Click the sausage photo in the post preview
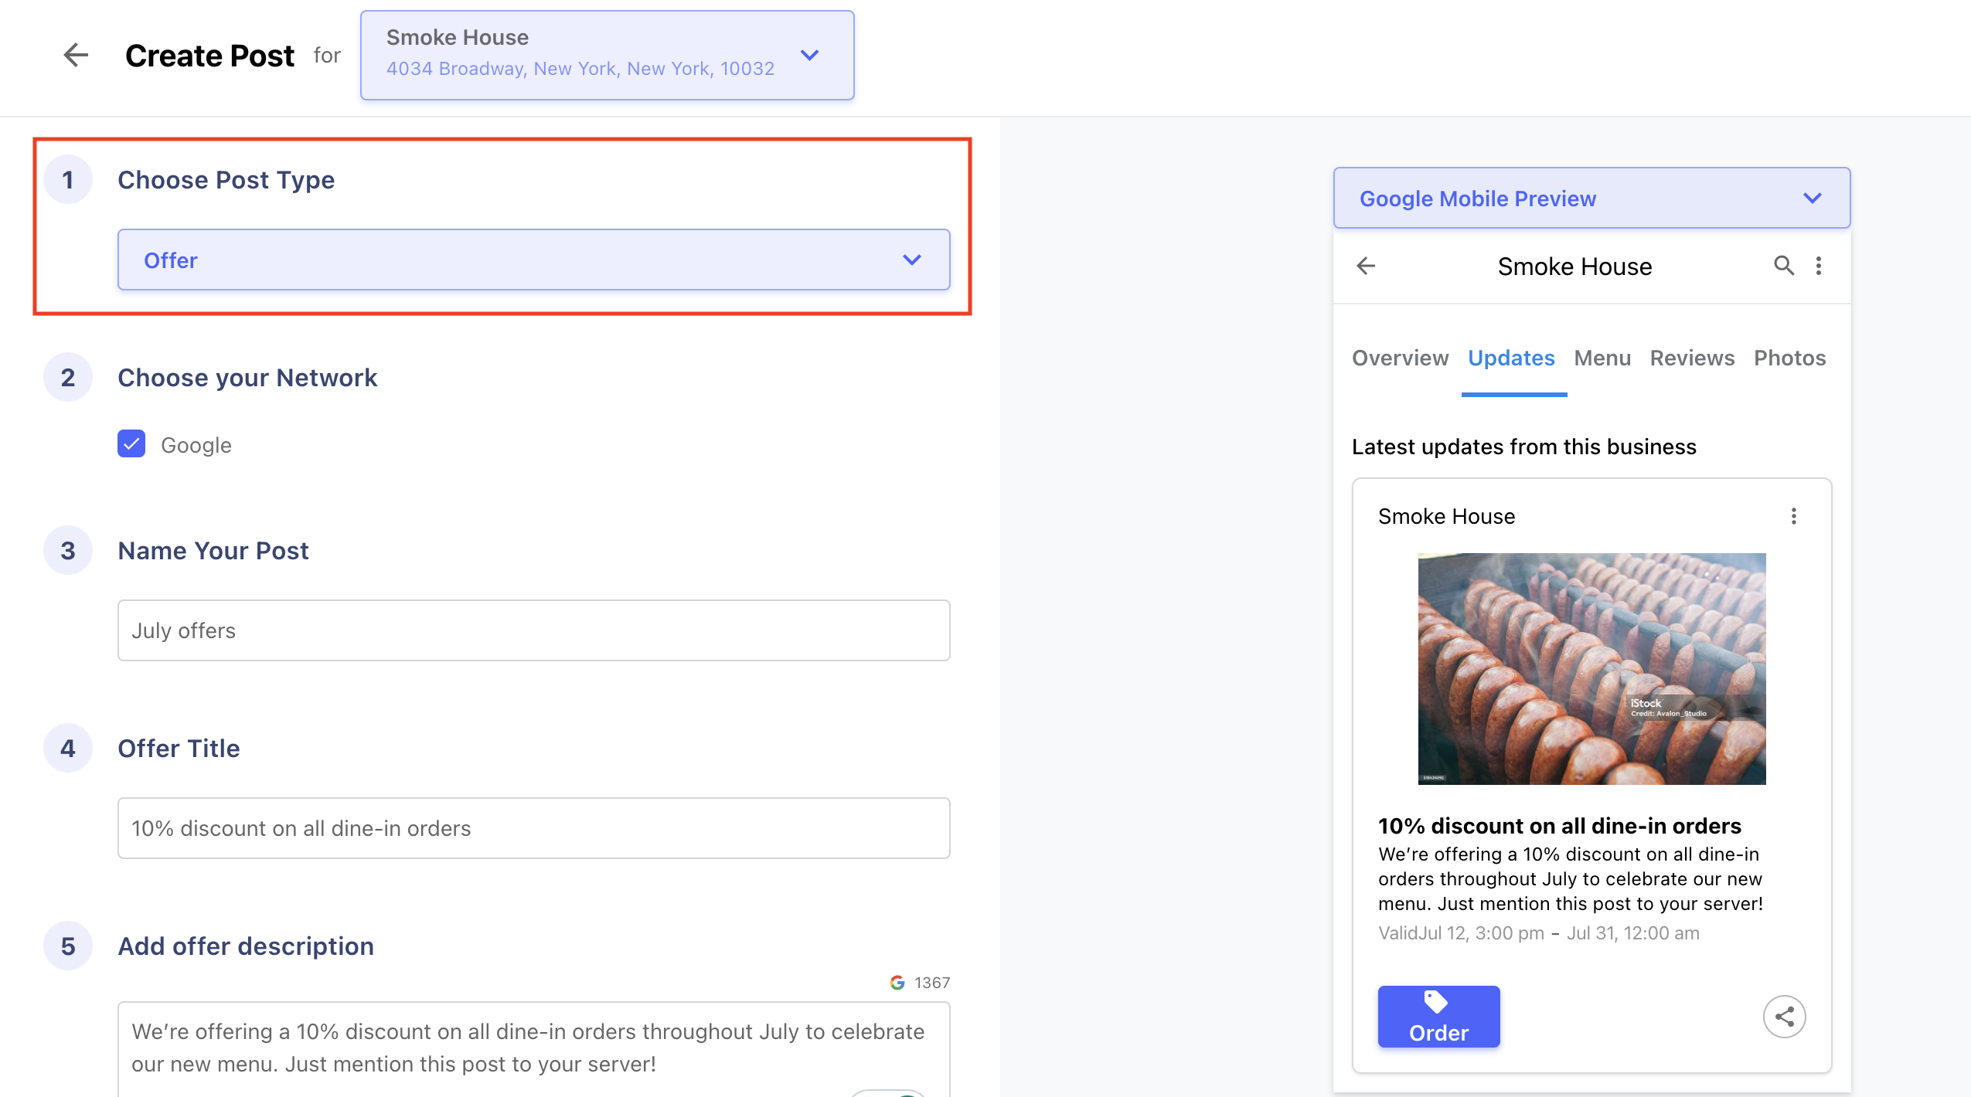This screenshot has width=1971, height=1097. coord(1591,669)
